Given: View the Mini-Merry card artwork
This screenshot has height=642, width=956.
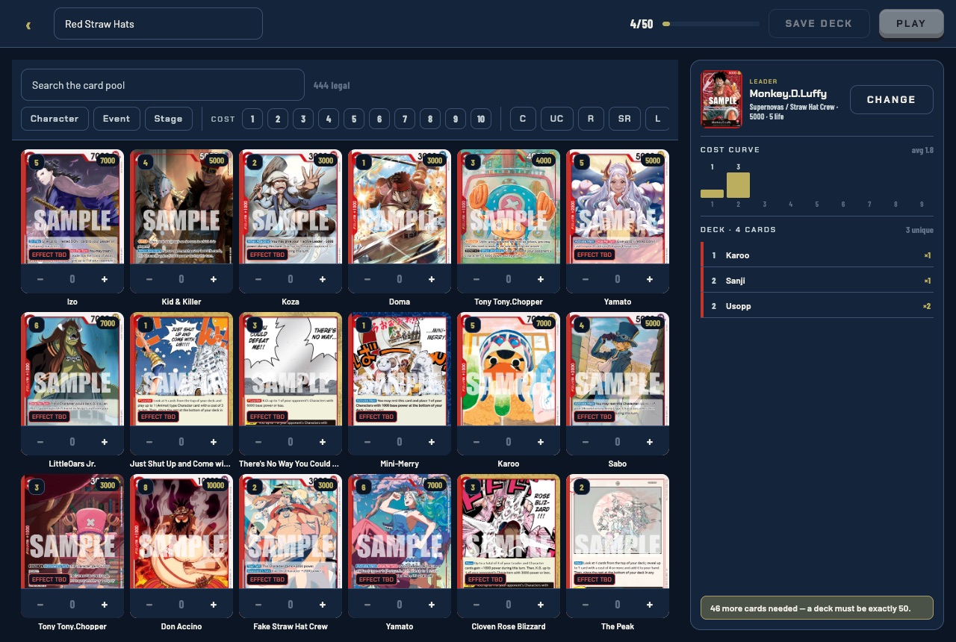Looking at the screenshot, I should tap(400, 369).
